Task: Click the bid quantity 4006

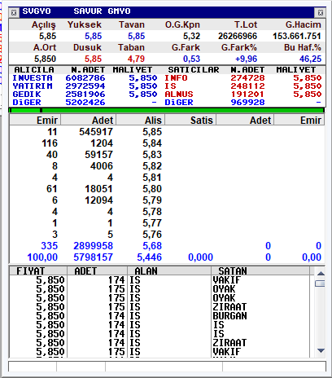Action: pos(102,166)
